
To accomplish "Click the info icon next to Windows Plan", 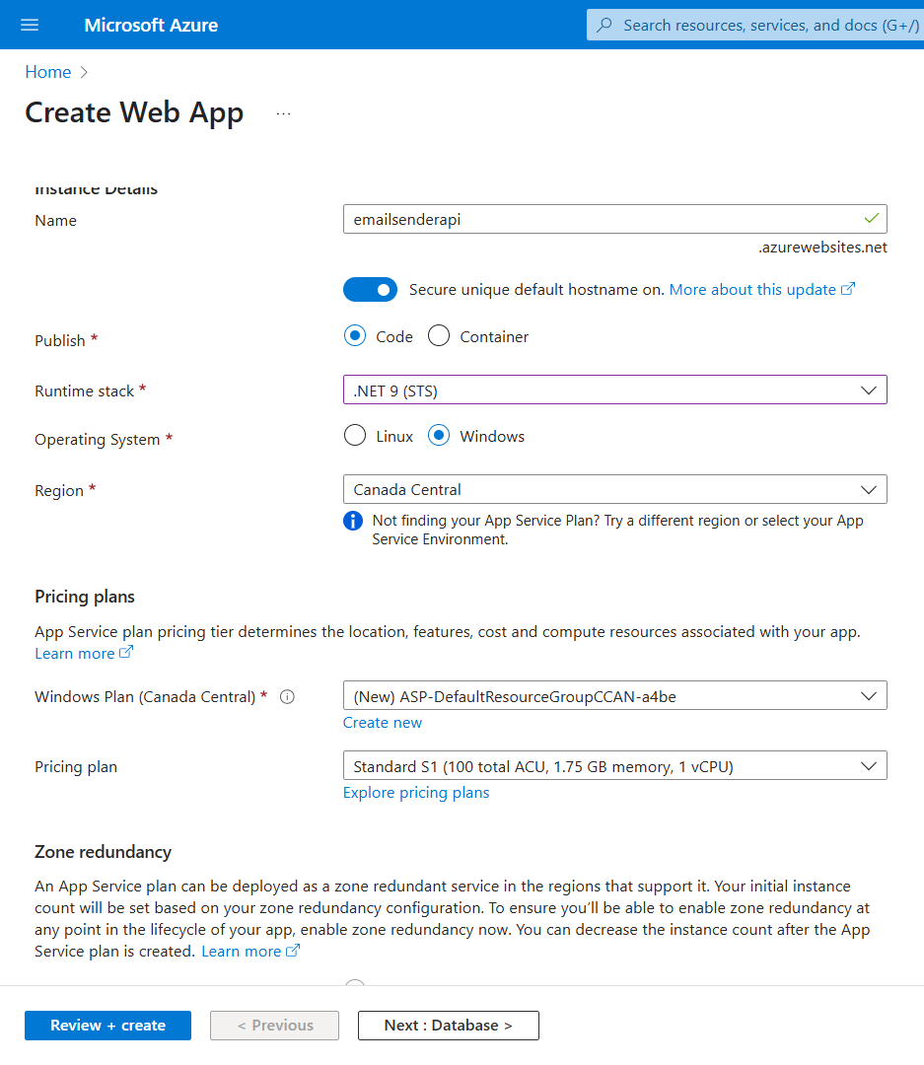I will click(287, 697).
